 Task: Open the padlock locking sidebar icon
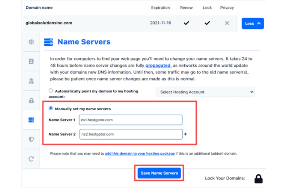pos(31,100)
